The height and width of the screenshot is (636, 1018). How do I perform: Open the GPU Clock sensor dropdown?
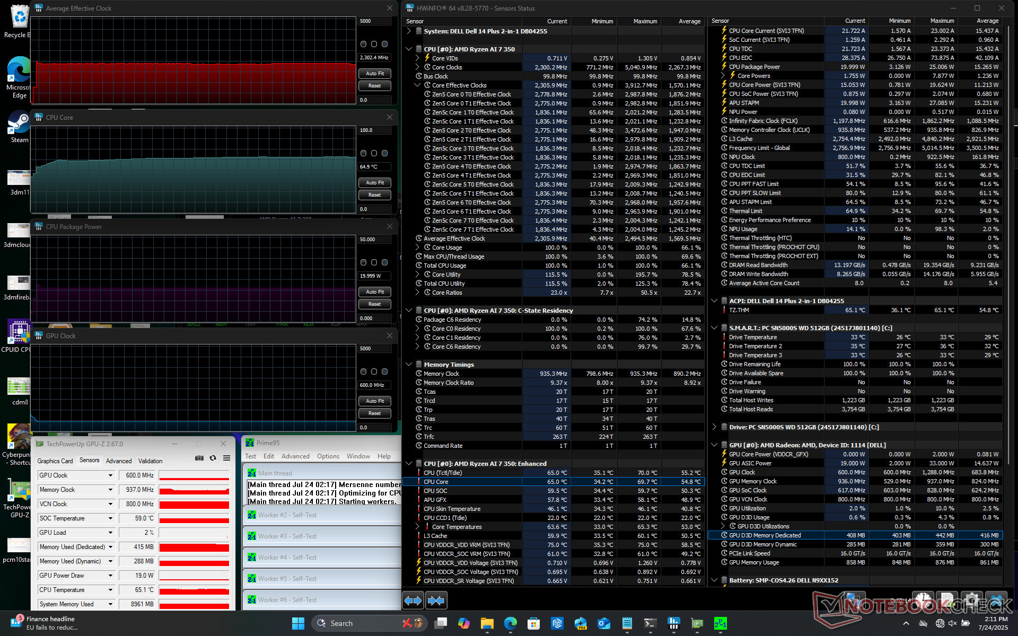click(x=110, y=475)
